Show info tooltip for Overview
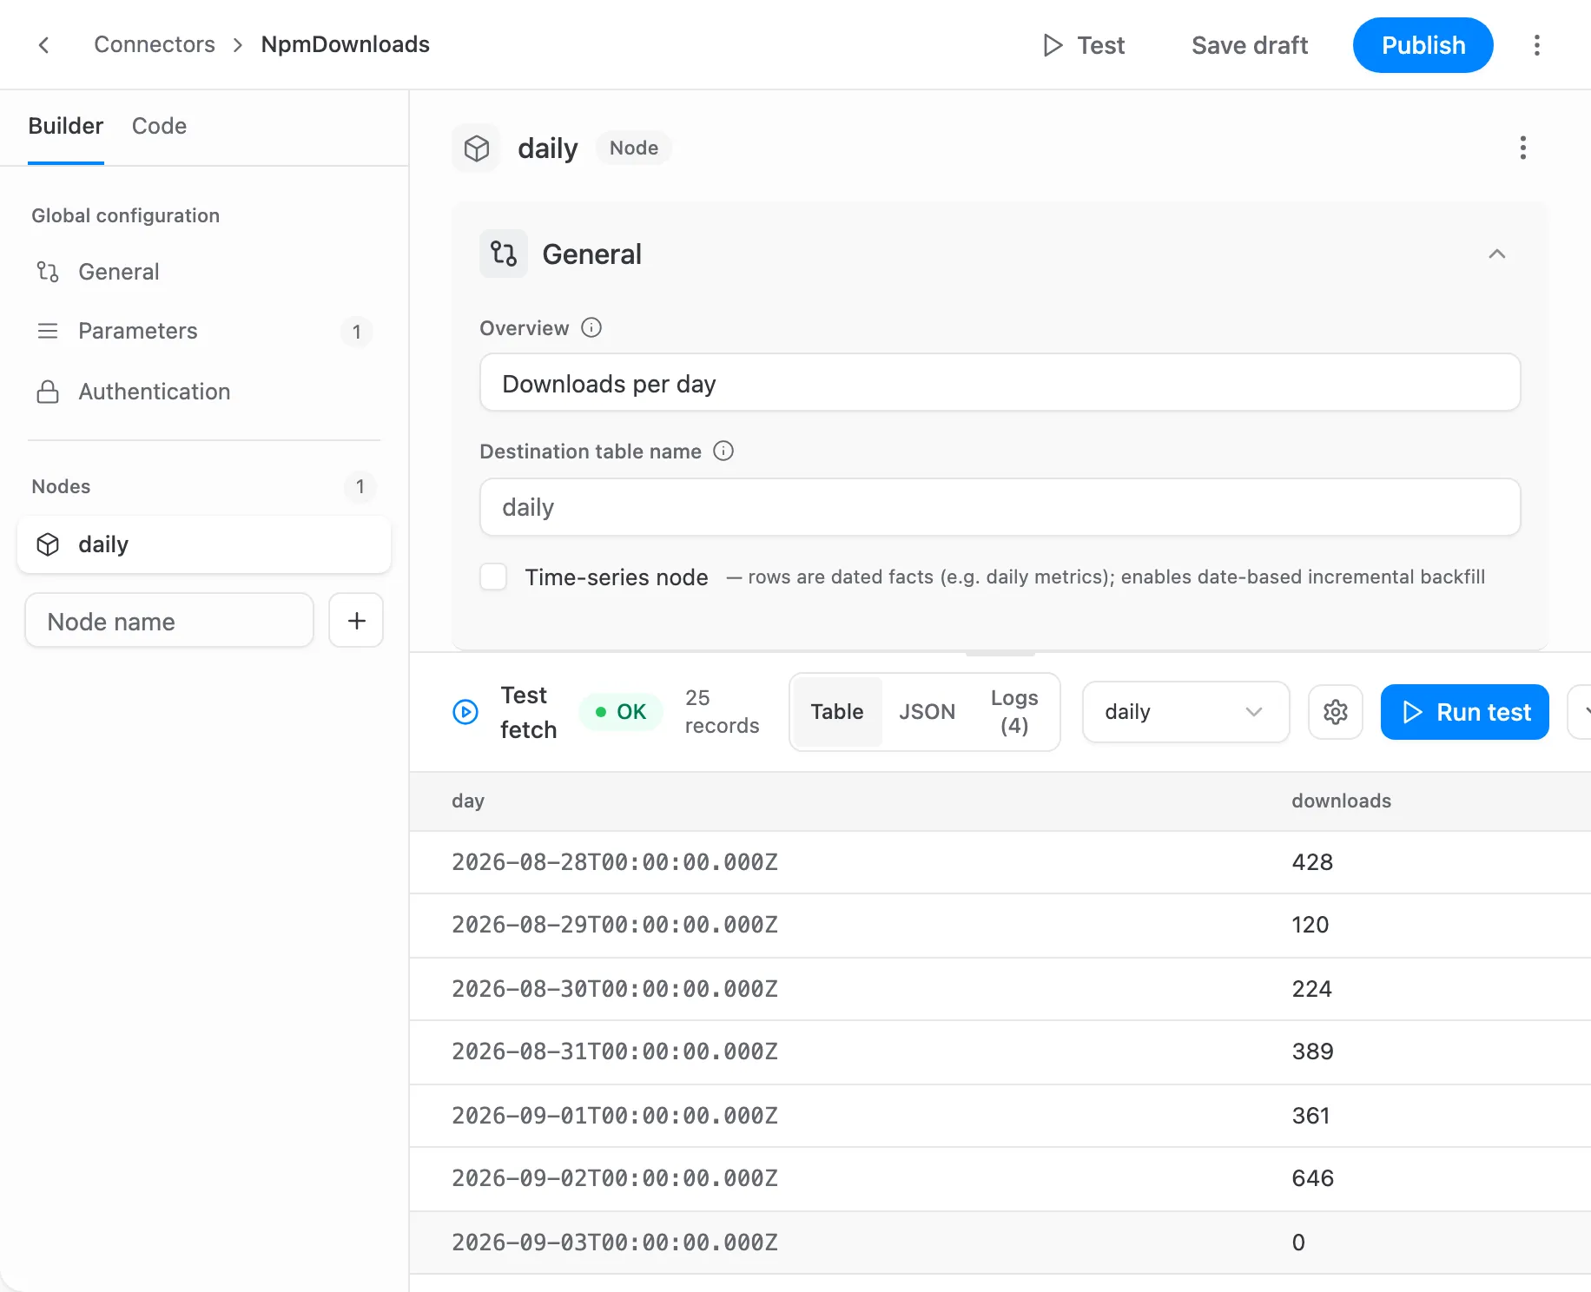1591x1292 pixels. pyautogui.click(x=591, y=327)
